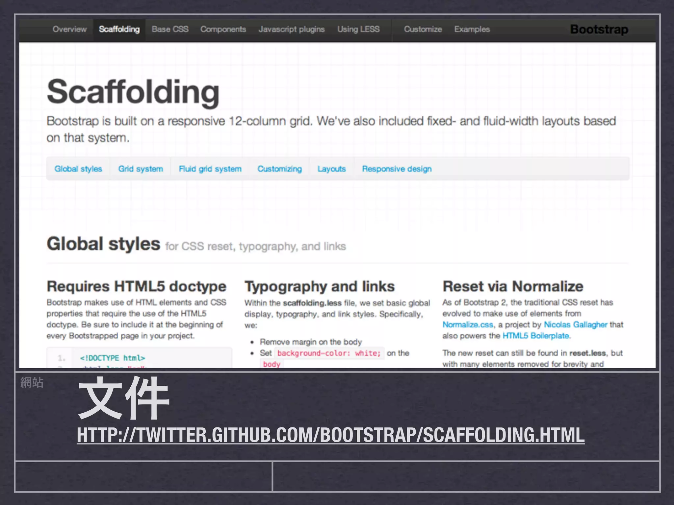The height and width of the screenshot is (505, 674).
Task: Go to Base CSS page
Action: (x=170, y=29)
